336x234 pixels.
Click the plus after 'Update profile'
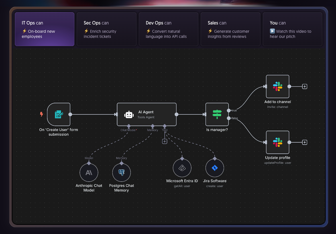(305, 142)
